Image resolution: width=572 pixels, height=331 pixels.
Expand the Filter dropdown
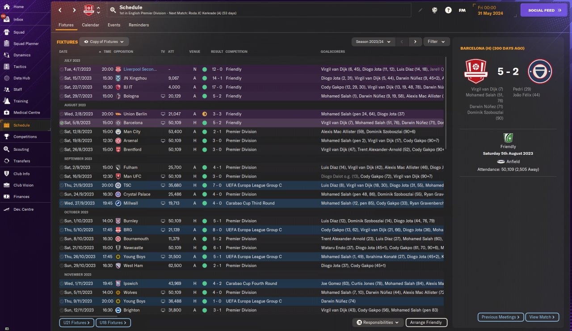pos(436,42)
